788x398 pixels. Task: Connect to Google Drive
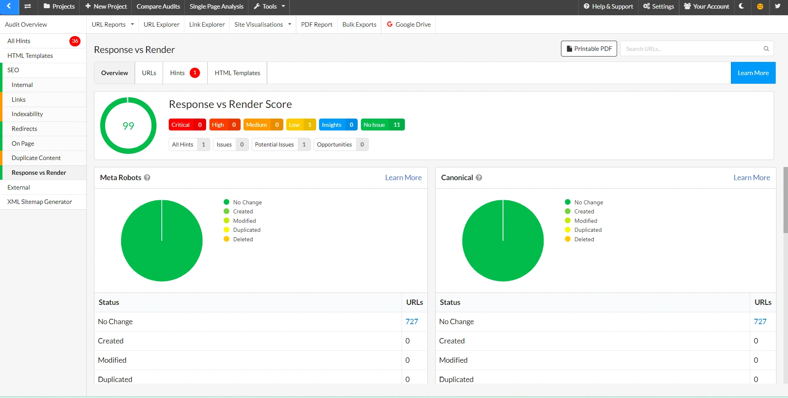point(408,24)
